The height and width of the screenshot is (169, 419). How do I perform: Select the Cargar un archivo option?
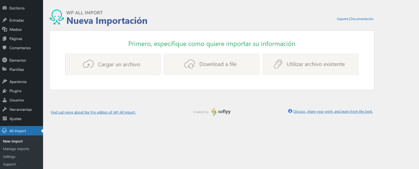pos(113,64)
